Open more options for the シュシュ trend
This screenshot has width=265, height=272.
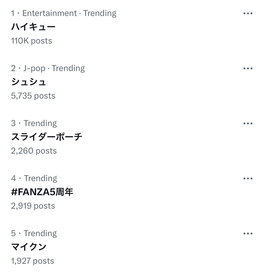coord(248,68)
